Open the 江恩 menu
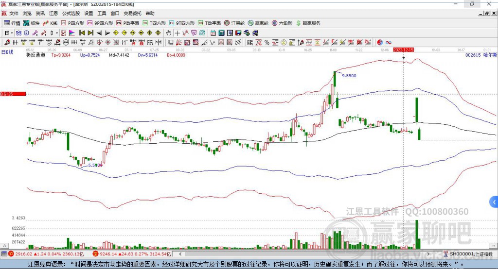The height and width of the screenshot is (269, 498). point(53,13)
